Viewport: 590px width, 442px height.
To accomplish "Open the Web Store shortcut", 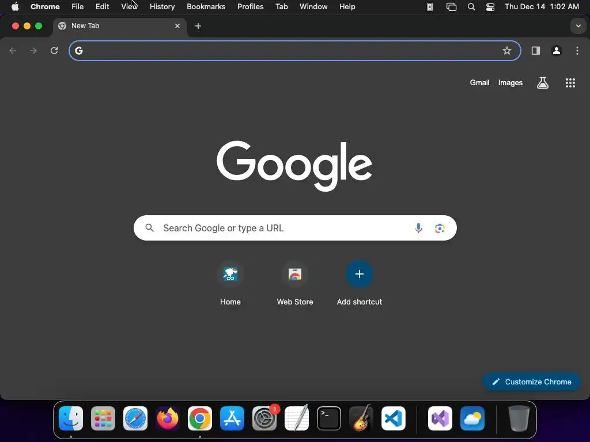I will (295, 284).
